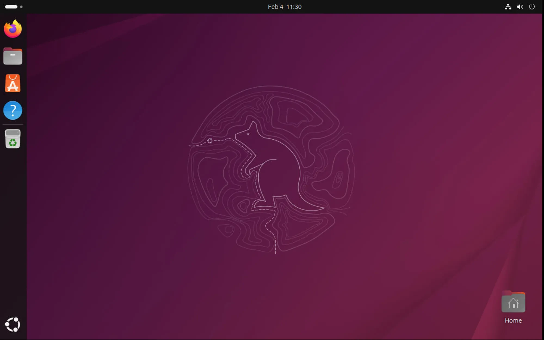Open the quick settings system menu
This screenshot has width=544, height=340.
[520, 7]
